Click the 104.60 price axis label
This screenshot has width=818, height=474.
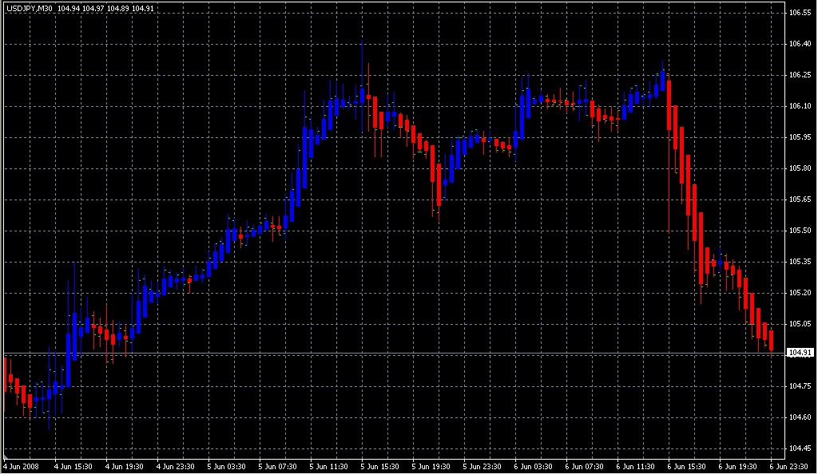(800, 417)
